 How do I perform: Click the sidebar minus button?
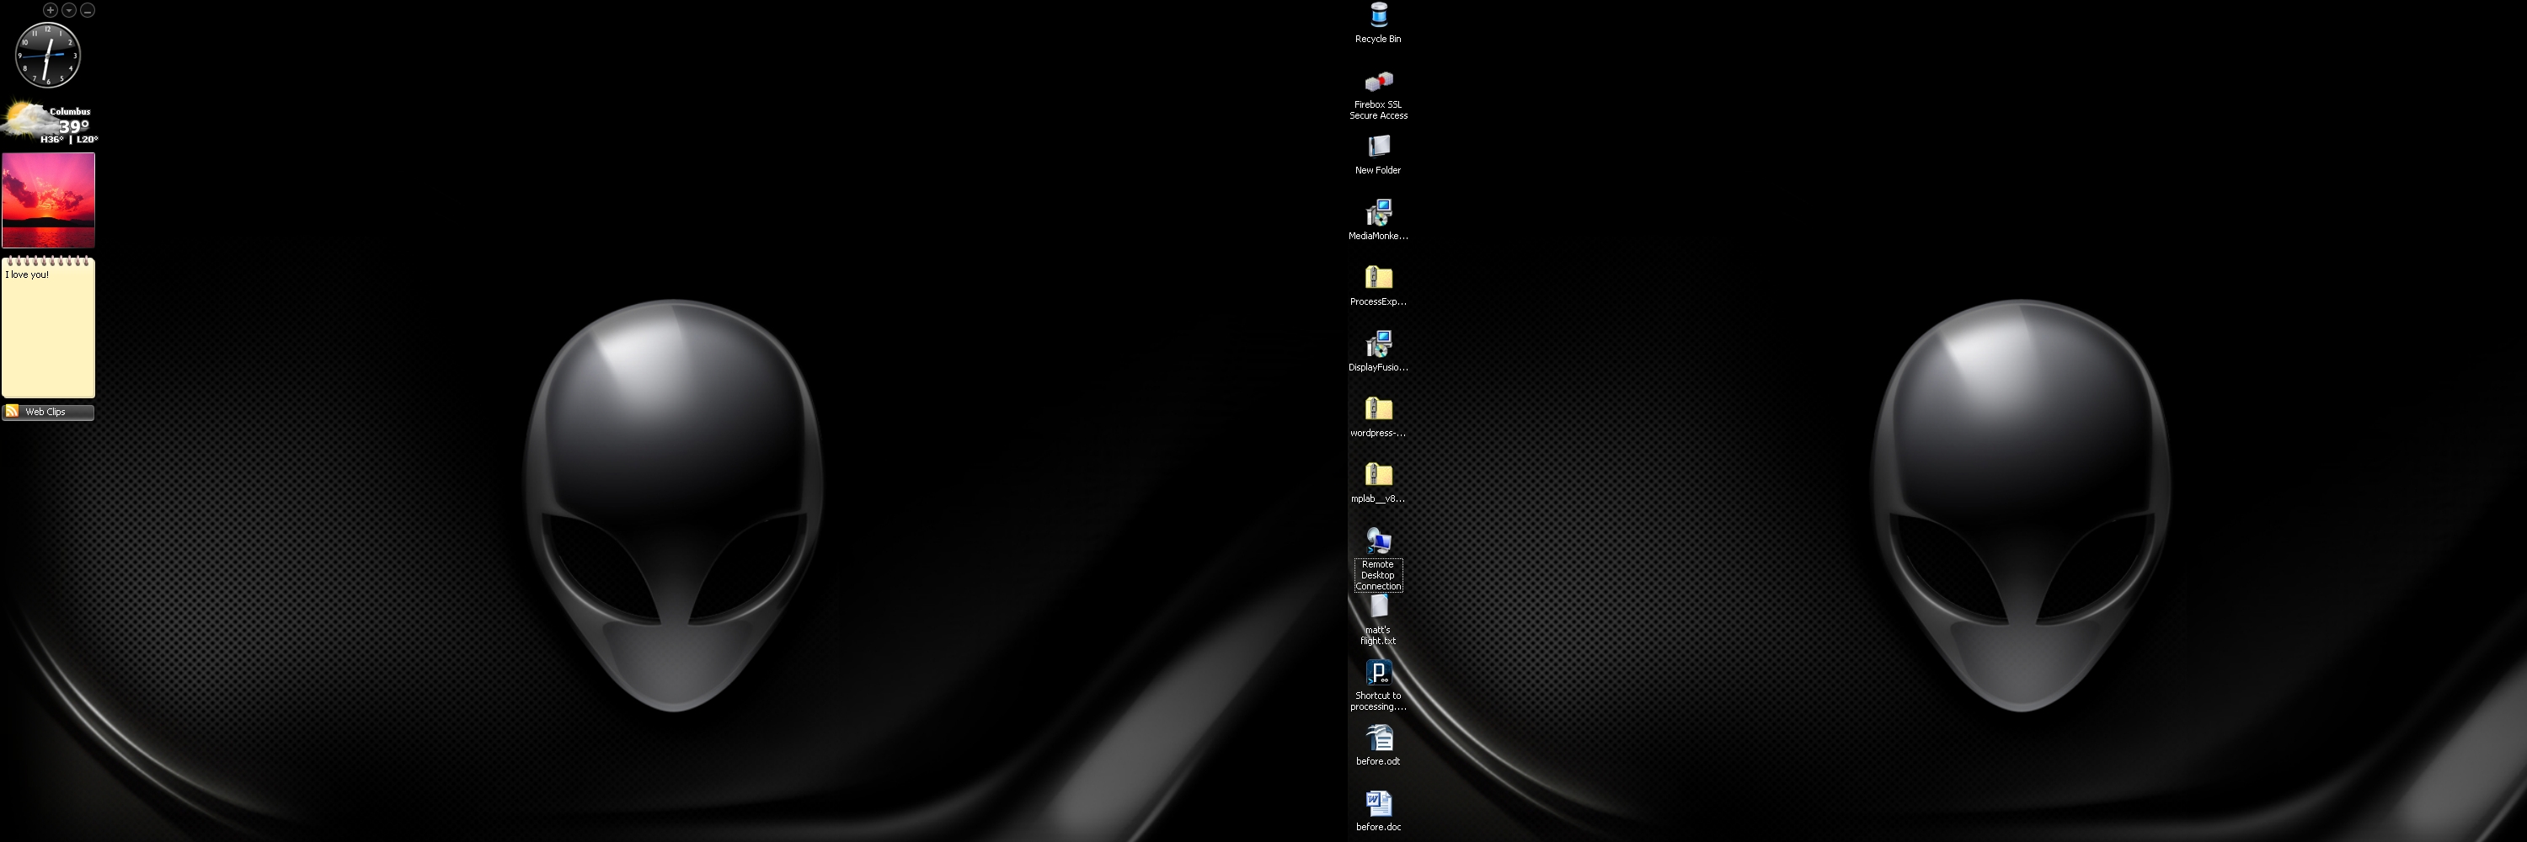[x=88, y=10]
